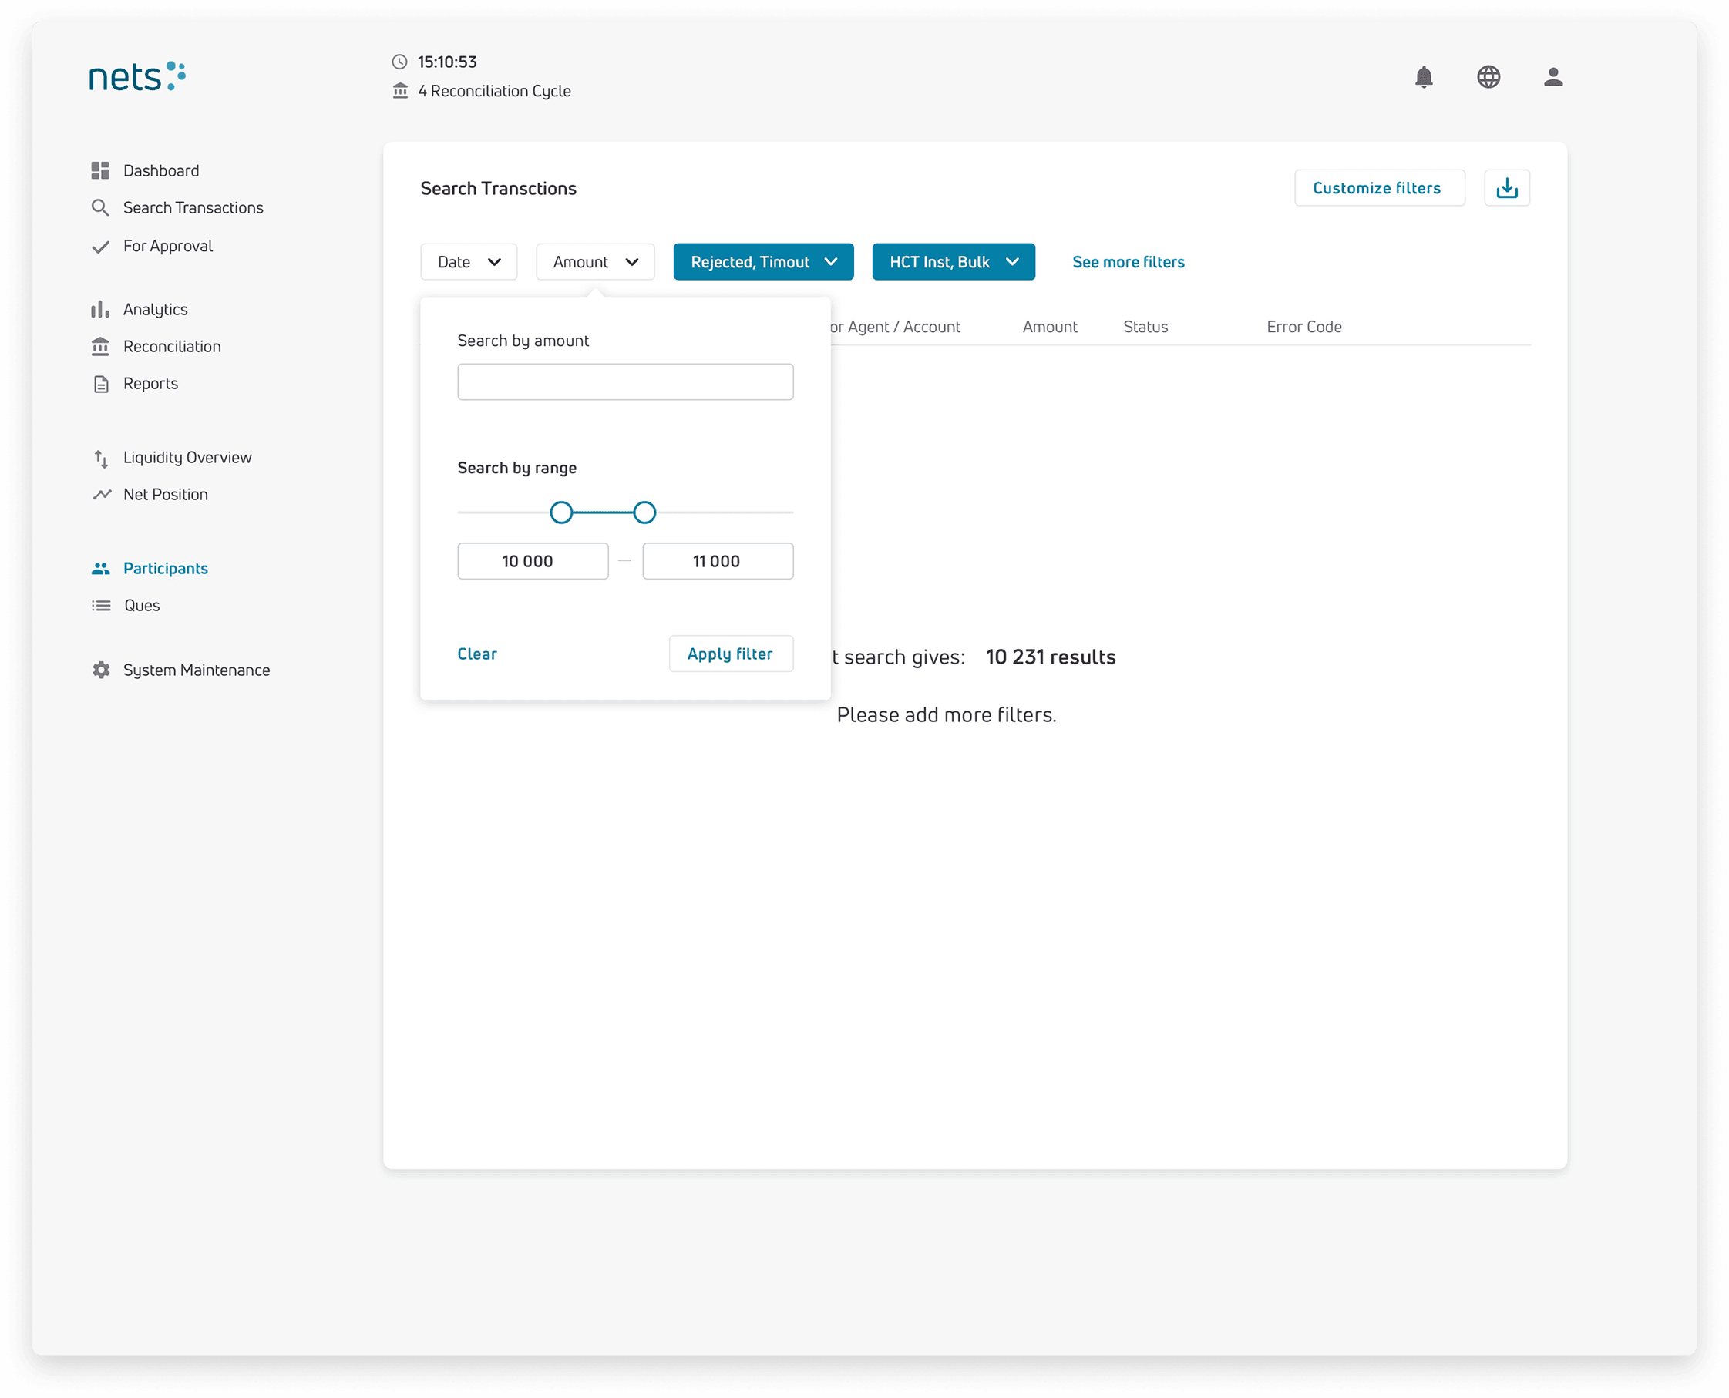The height and width of the screenshot is (1398, 1729).
Task: Click the 4 Reconciliation Cycle text
Action: tap(493, 91)
